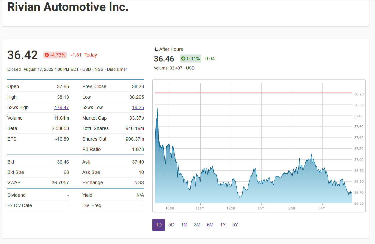Screen dimensions: 375x244
Task: Open the 52wk High 179.47 link
Action: pyautogui.click(x=61, y=107)
